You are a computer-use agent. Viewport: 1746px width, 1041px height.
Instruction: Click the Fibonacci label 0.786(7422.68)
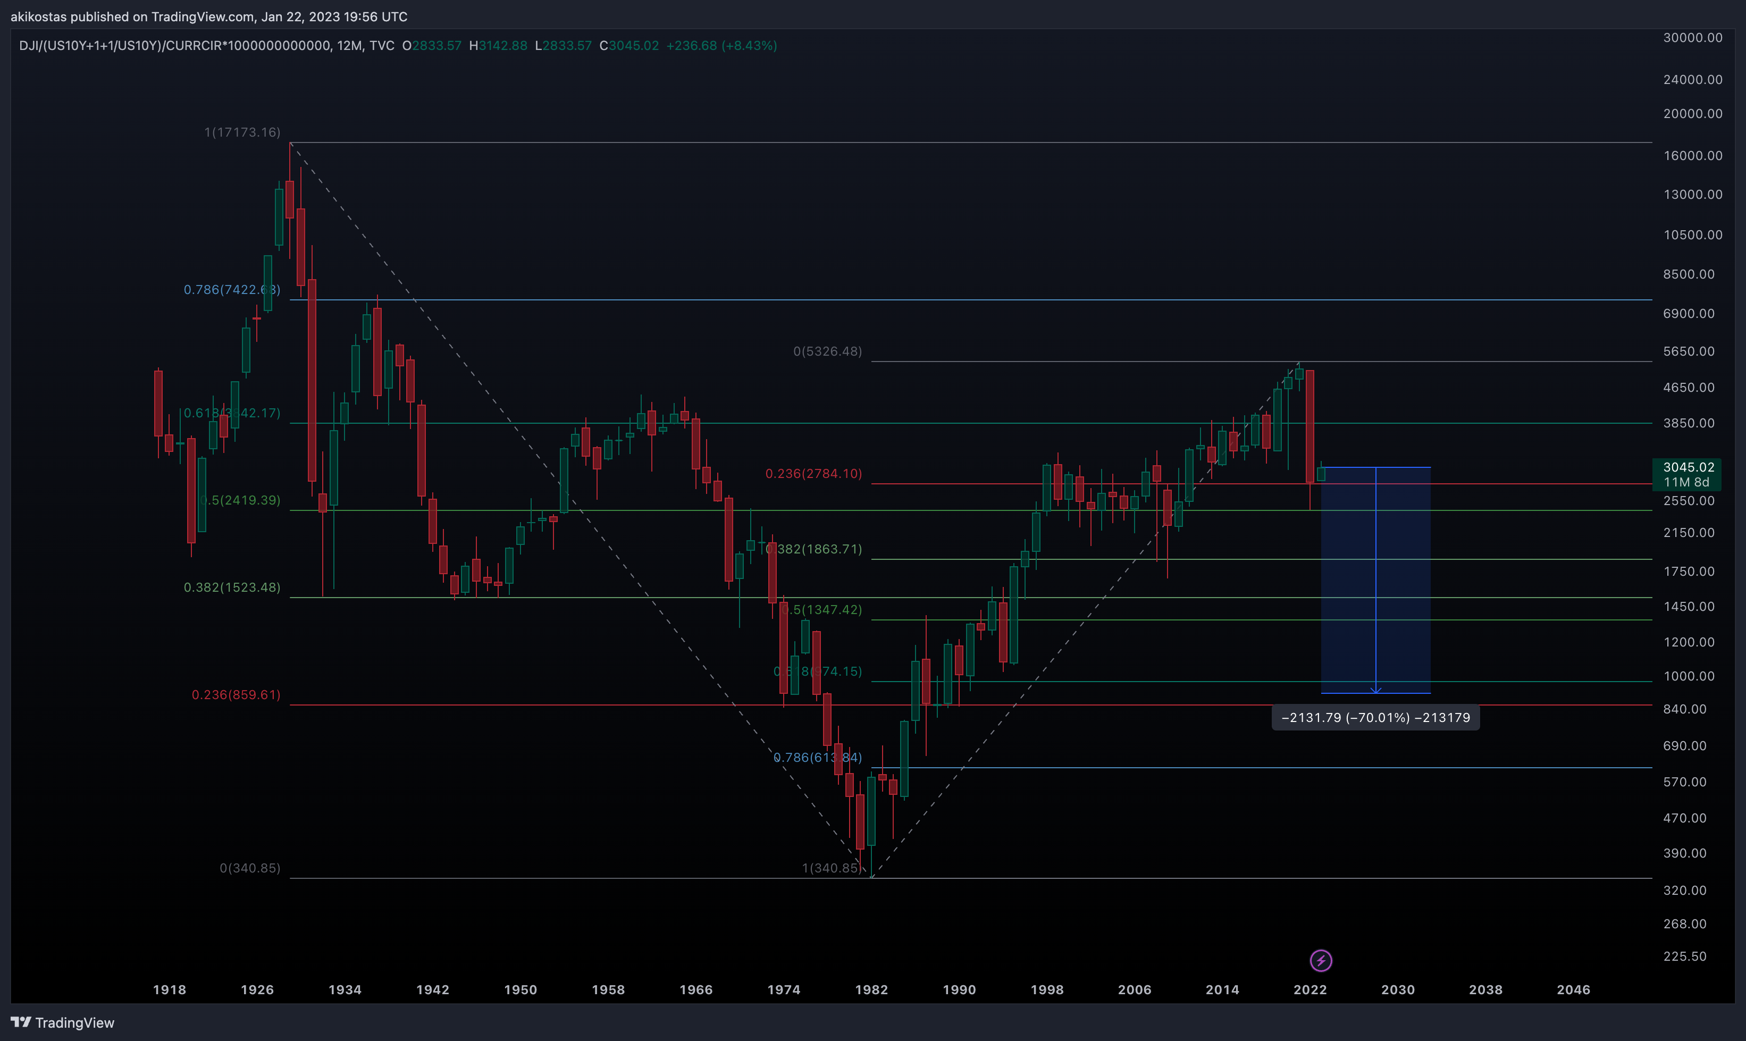coord(232,290)
